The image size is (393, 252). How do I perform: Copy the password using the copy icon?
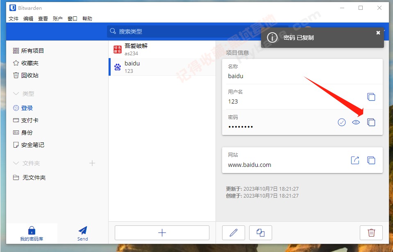click(371, 122)
